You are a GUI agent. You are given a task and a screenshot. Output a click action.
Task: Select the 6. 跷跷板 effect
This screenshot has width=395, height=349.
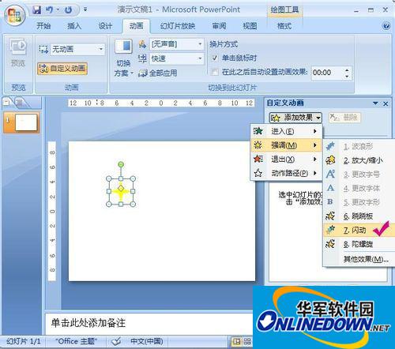click(x=359, y=216)
